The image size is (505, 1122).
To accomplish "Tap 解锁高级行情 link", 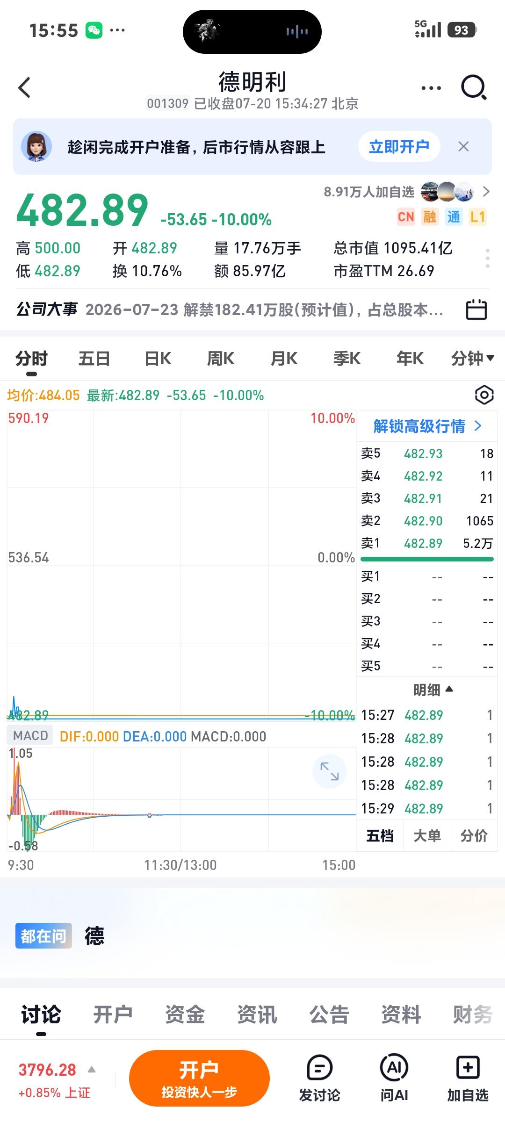I will (427, 426).
